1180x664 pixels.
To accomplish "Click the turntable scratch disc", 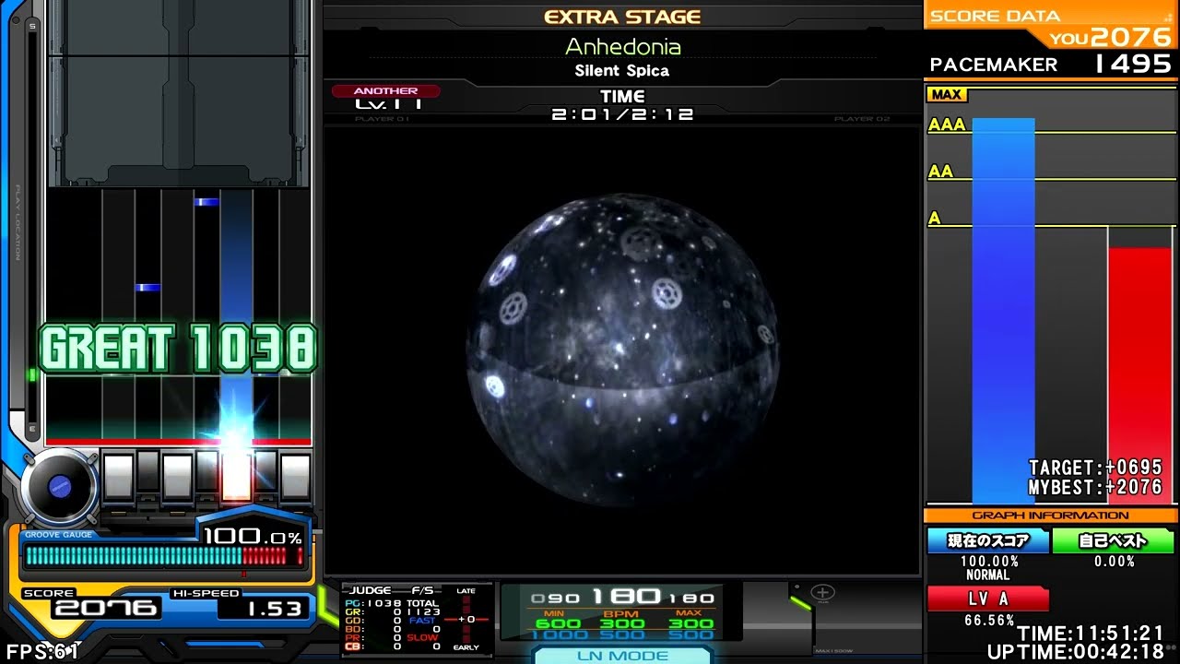I will click(x=59, y=486).
